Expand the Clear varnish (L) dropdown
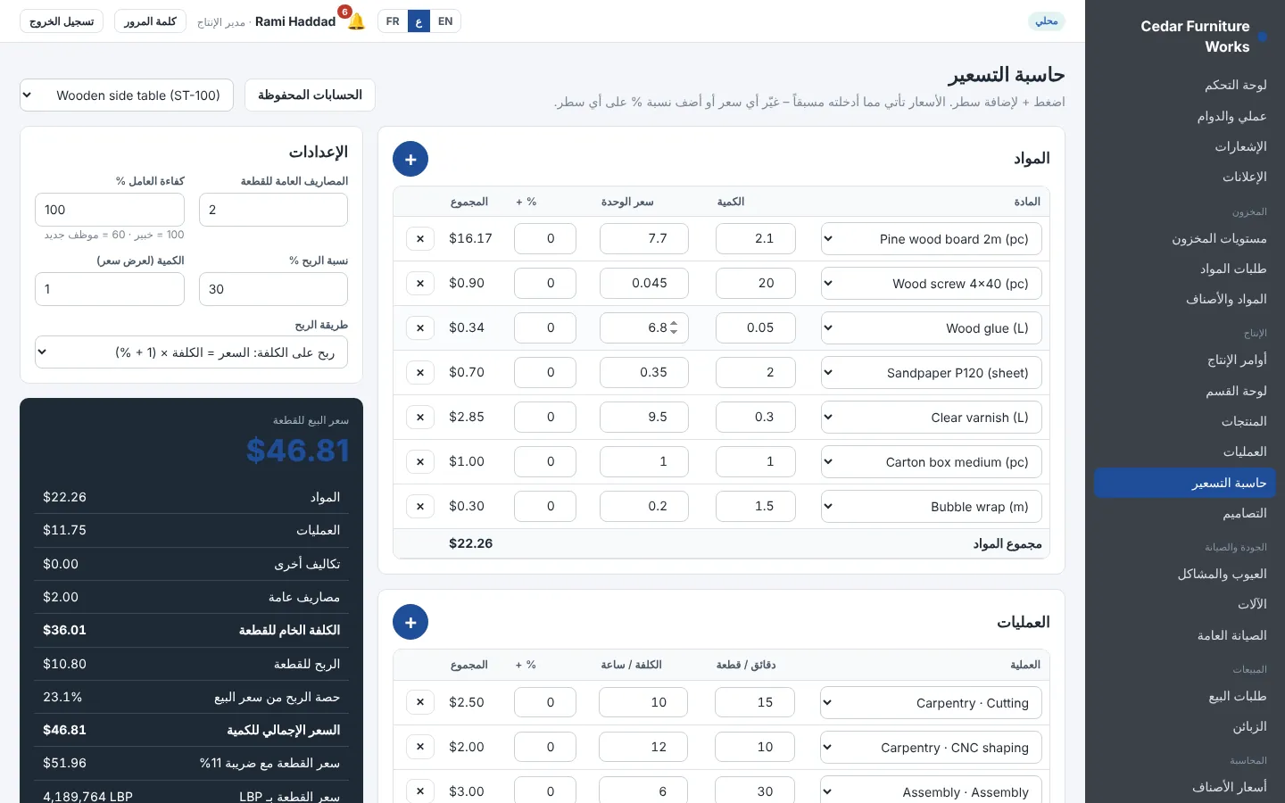 (x=931, y=418)
